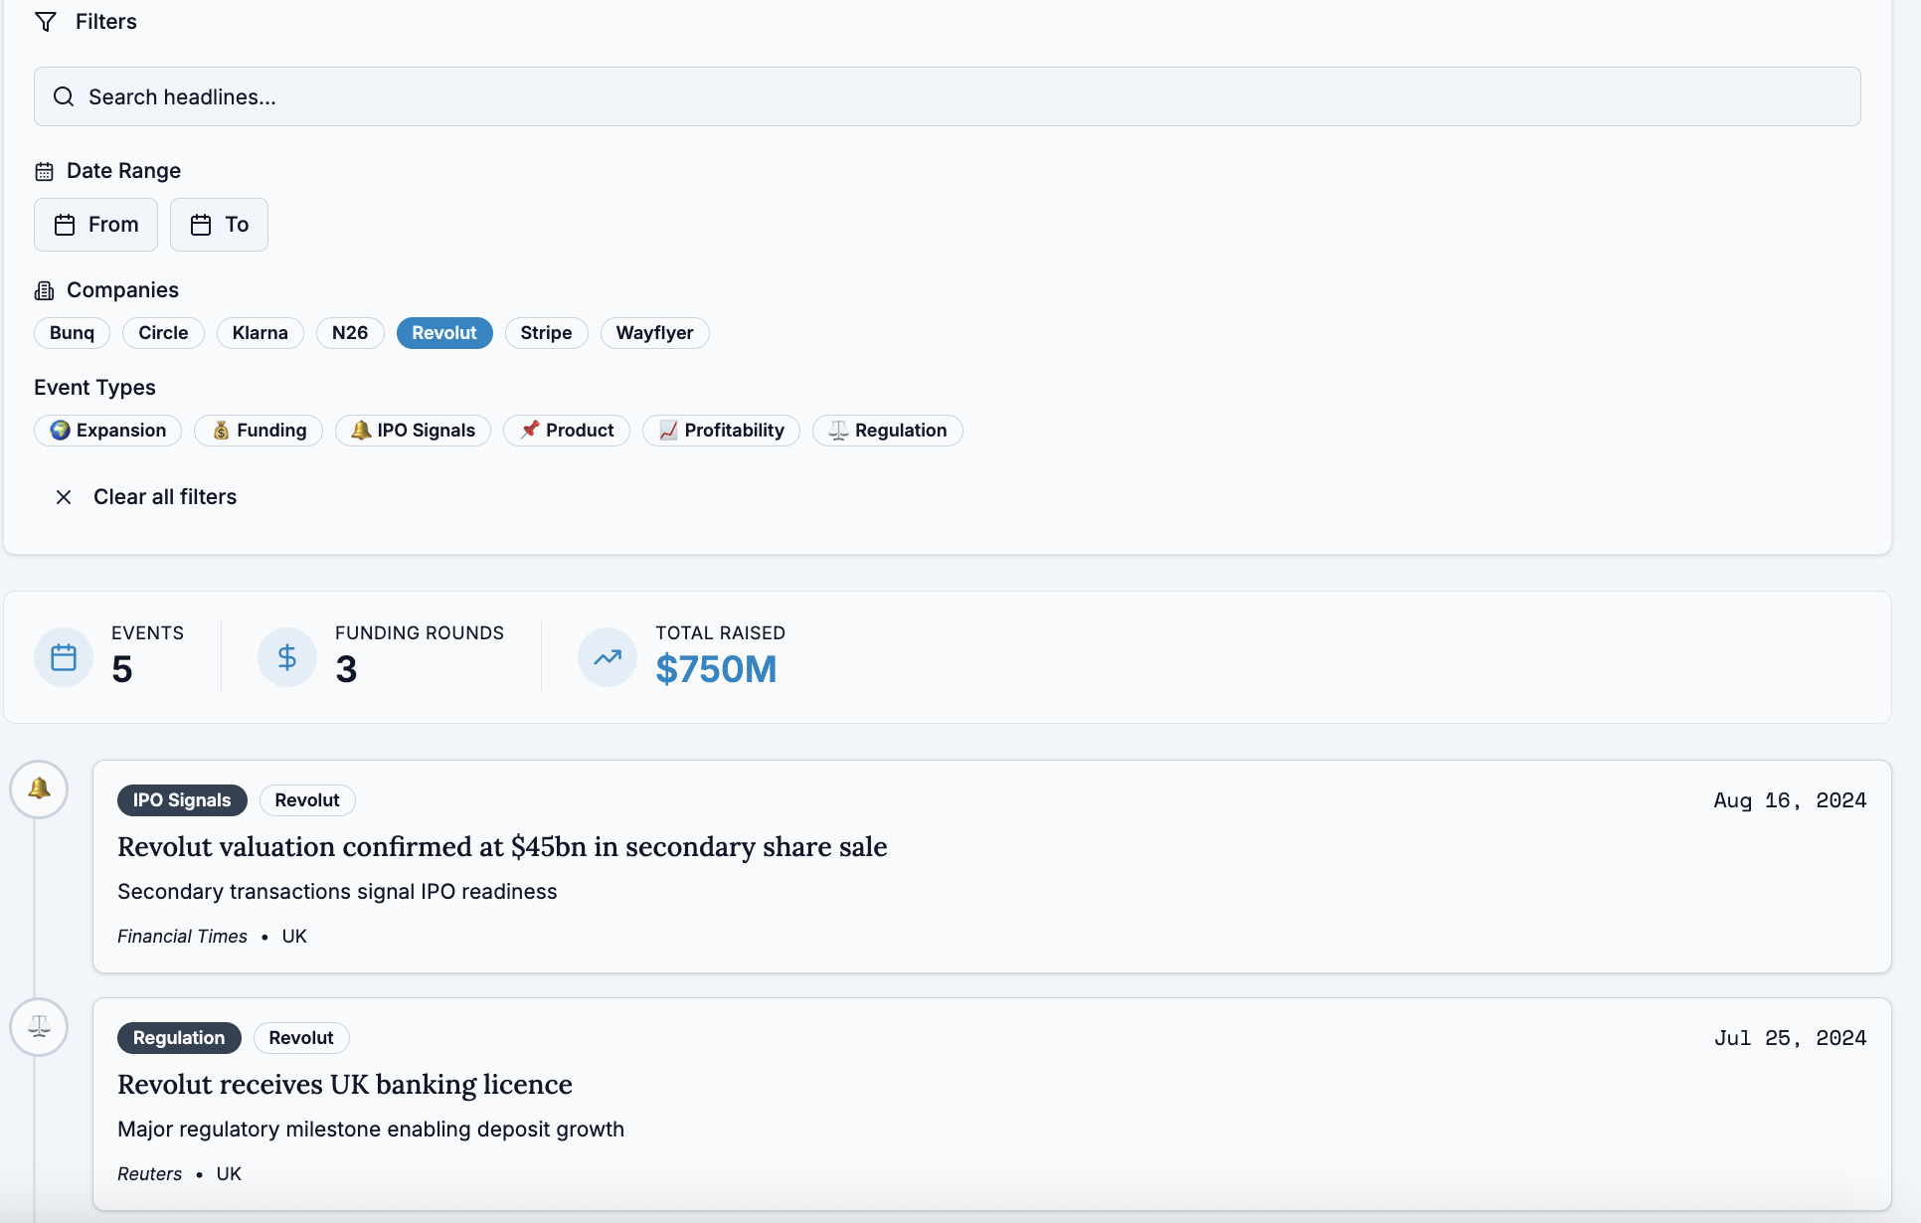
Task: Click the trending arrow Total Raised icon
Action: (608, 657)
